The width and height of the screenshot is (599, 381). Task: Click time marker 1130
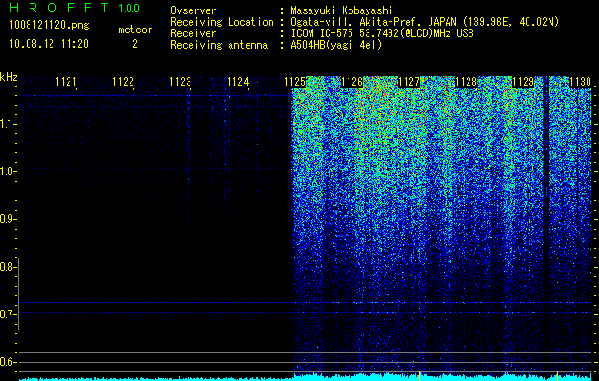tap(580, 82)
